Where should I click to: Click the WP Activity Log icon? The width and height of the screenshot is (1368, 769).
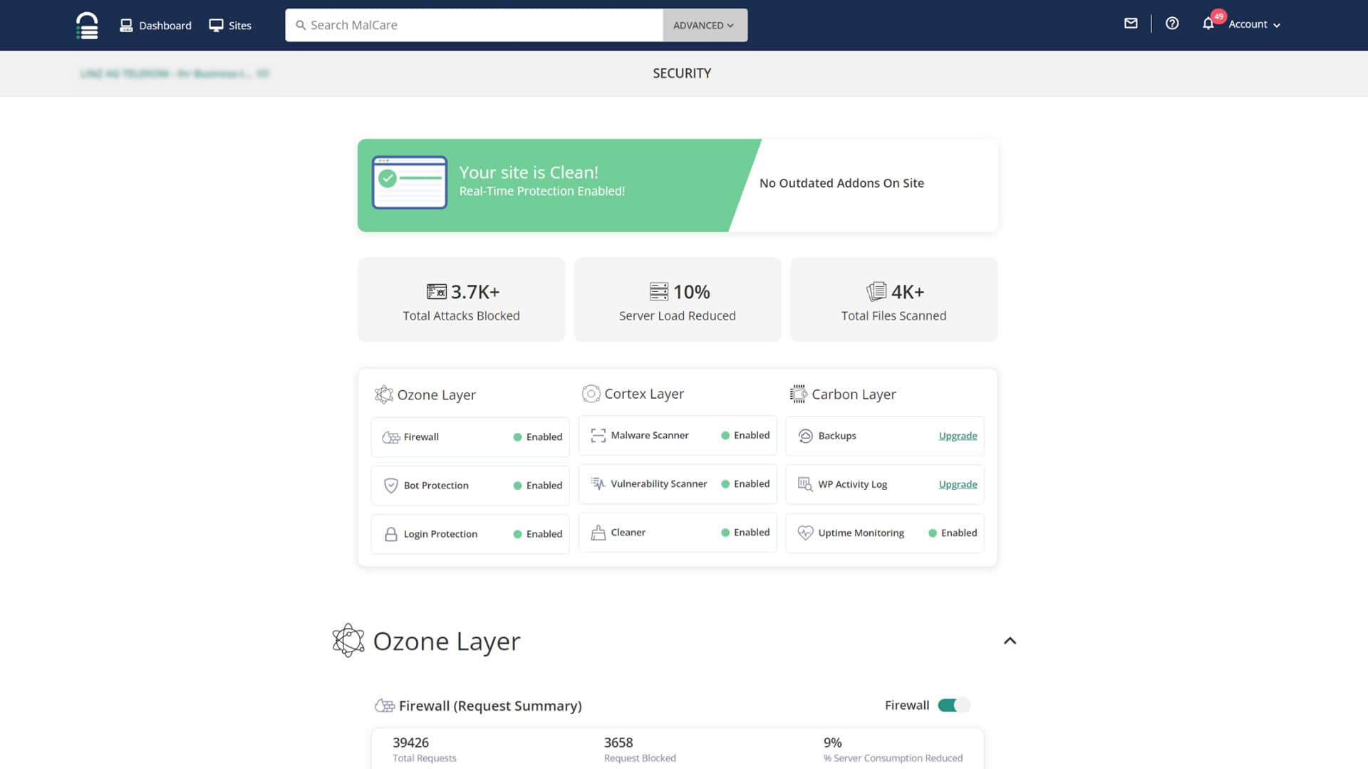(805, 484)
